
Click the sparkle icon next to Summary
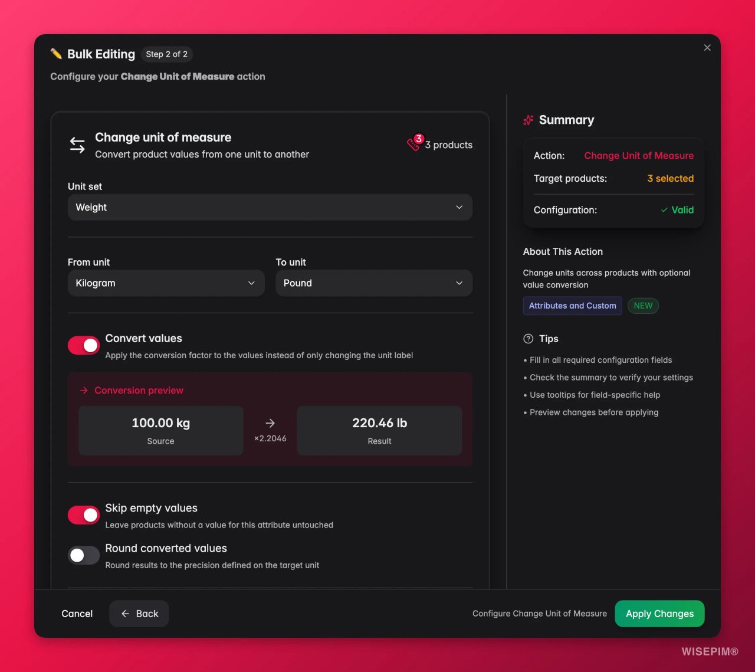[528, 120]
